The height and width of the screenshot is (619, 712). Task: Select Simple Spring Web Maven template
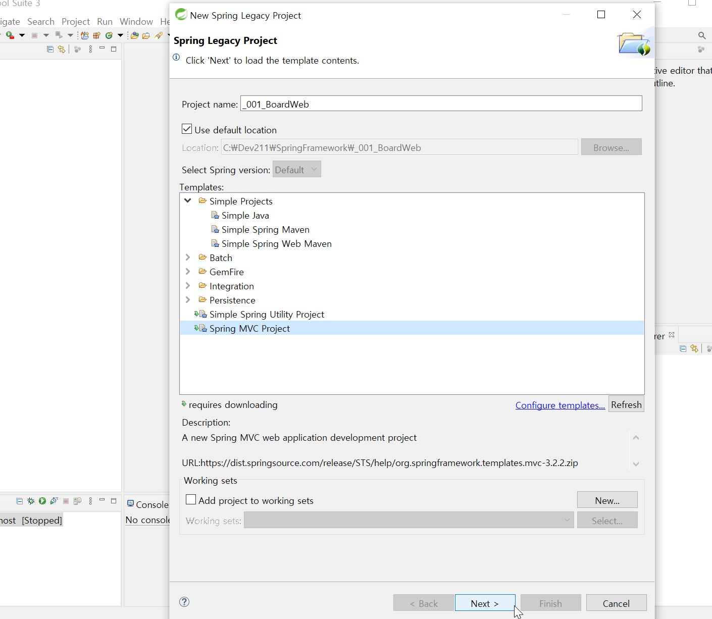coord(277,243)
